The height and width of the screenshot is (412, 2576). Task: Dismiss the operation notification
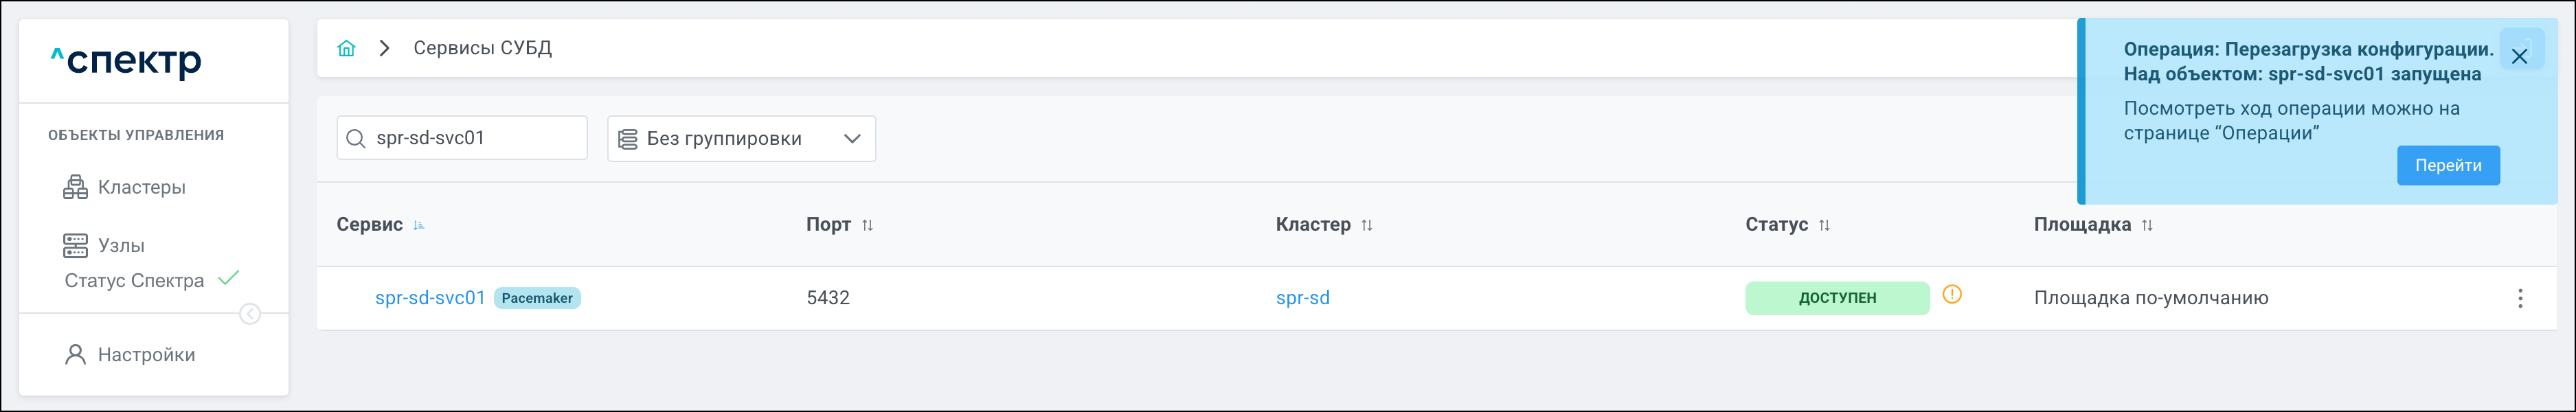pyautogui.click(x=2519, y=56)
